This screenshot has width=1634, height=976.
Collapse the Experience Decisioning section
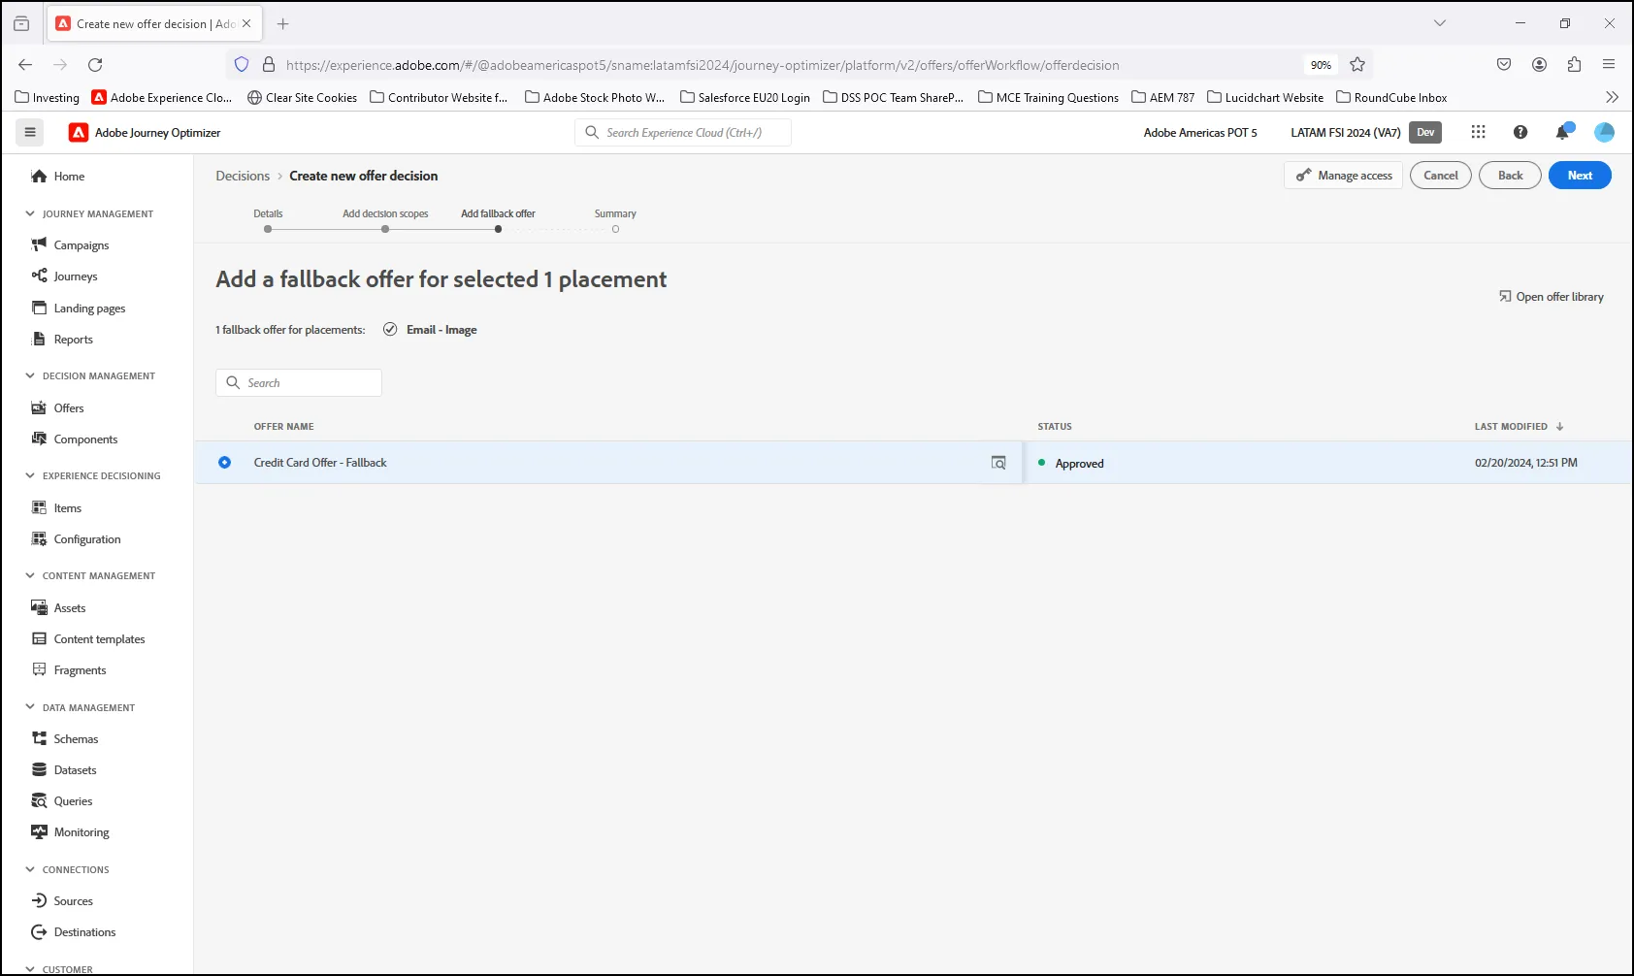point(30,475)
